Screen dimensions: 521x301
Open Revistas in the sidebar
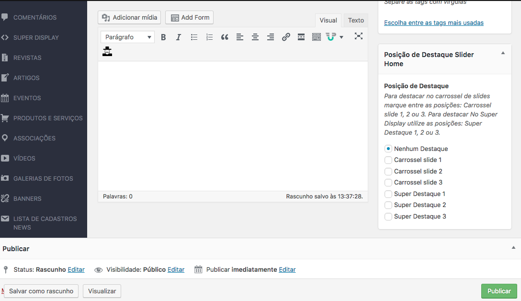click(x=27, y=58)
